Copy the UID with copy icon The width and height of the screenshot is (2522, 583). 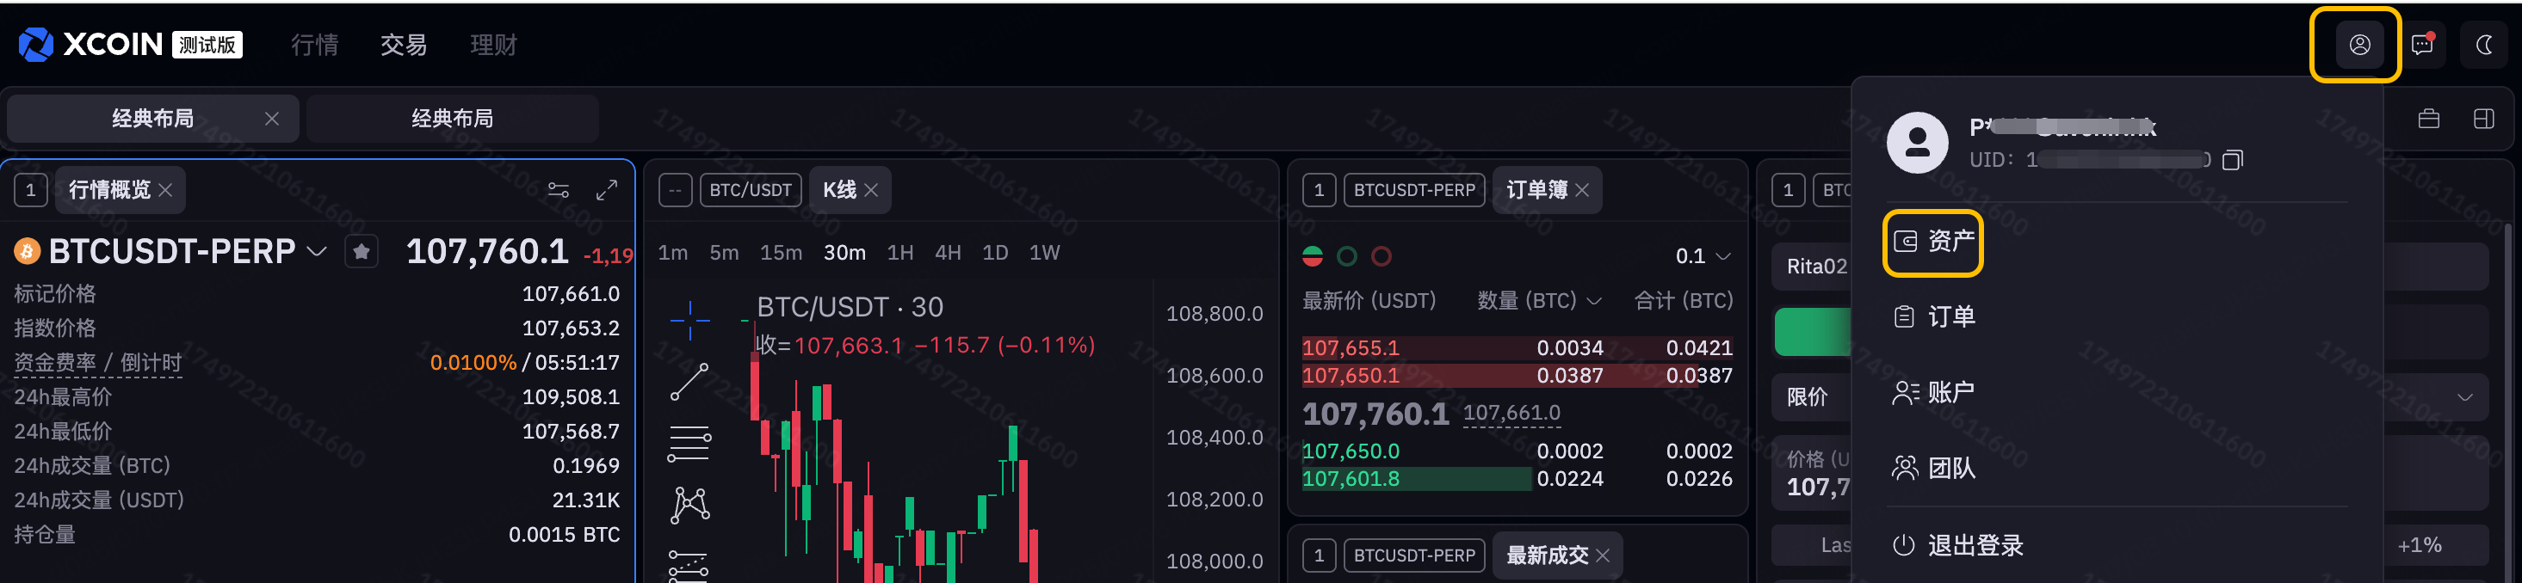[2232, 159]
